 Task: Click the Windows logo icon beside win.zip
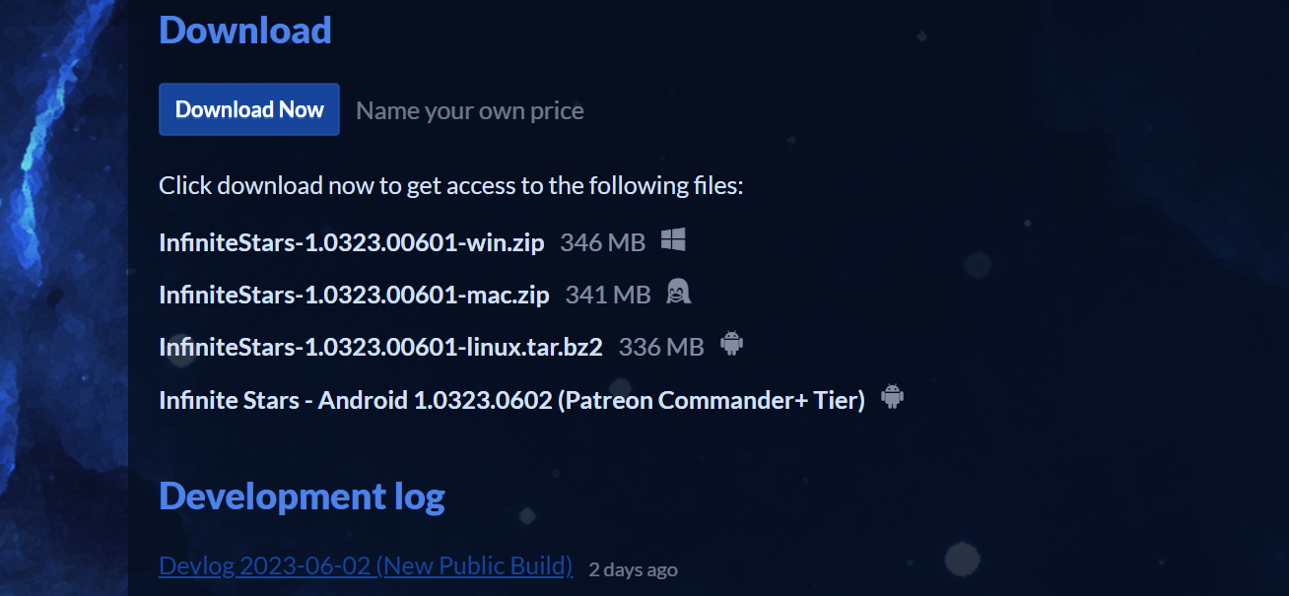673,239
